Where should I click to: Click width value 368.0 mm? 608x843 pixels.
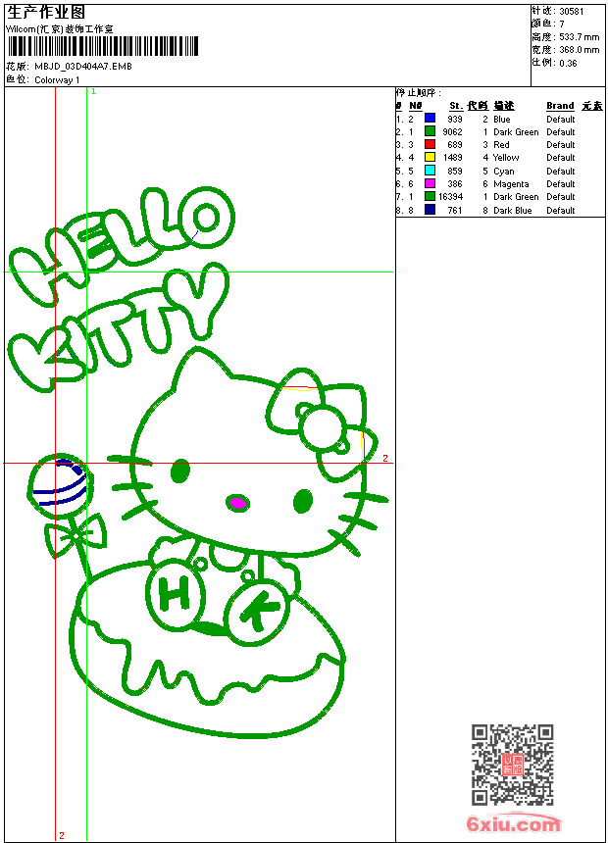580,50
